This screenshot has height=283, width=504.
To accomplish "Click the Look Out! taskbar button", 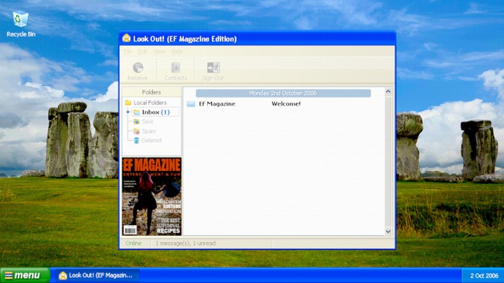I will tap(96, 275).
